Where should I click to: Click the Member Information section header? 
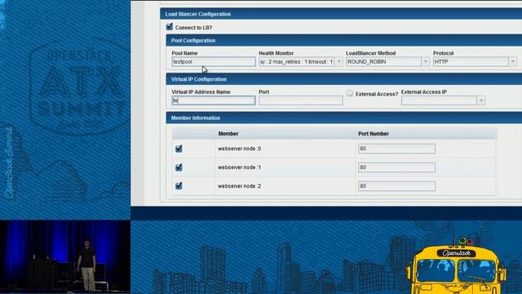(x=344, y=118)
